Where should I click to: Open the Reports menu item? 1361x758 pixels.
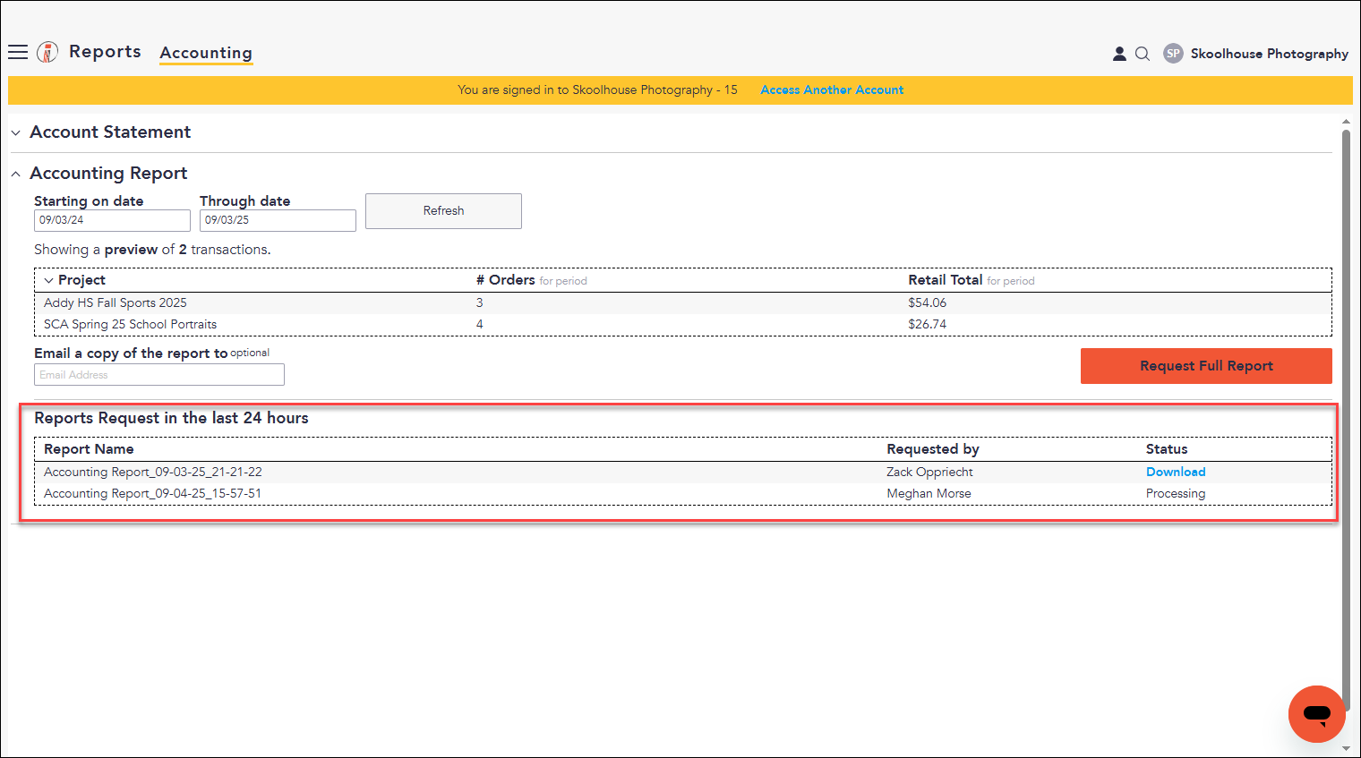coord(105,52)
